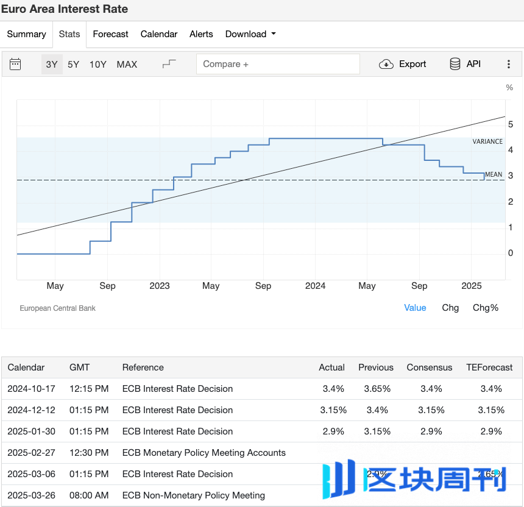This screenshot has width=524, height=507.
Task: Click the 2025-01-30 date cell
Action: tap(32, 431)
